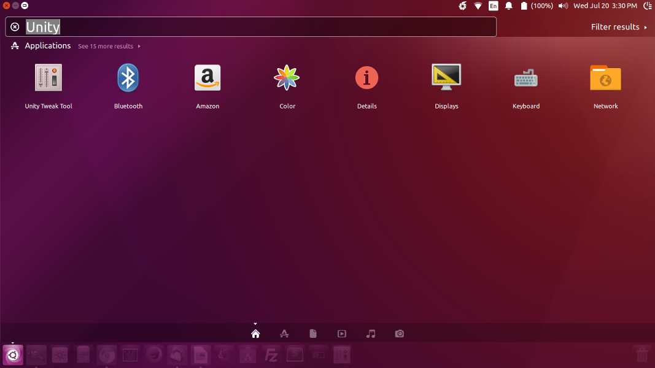Open Trash in the launcher
The height and width of the screenshot is (368, 655).
(x=641, y=355)
